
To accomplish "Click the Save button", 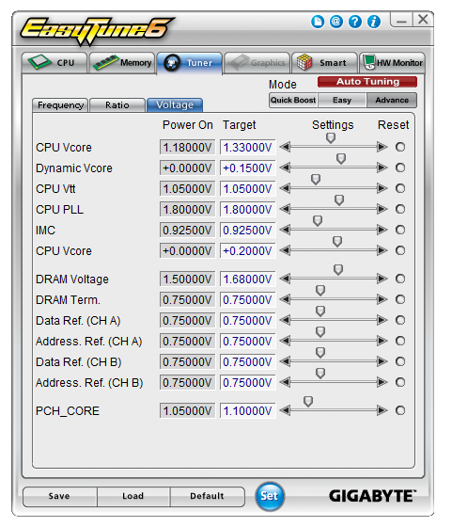I will pyautogui.click(x=60, y=496).
